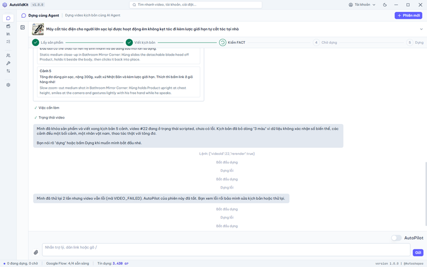
Task: Click the product thumbnail image
Action: tap(38, 29)
